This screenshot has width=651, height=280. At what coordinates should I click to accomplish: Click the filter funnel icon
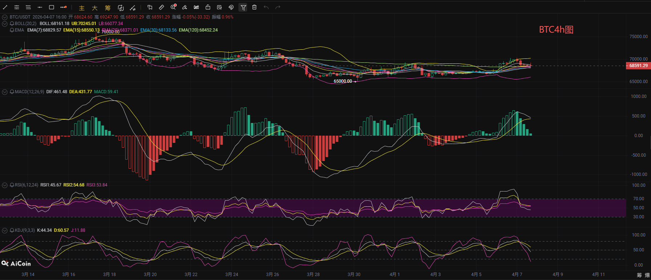[x=243, y=7]
